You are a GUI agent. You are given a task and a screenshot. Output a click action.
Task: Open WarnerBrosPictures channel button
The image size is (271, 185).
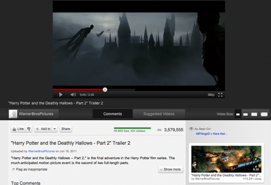click(x=34, y=114)
